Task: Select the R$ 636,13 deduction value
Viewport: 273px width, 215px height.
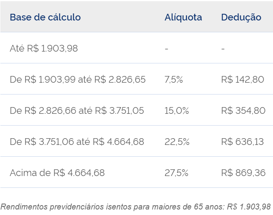Action: 242,142
